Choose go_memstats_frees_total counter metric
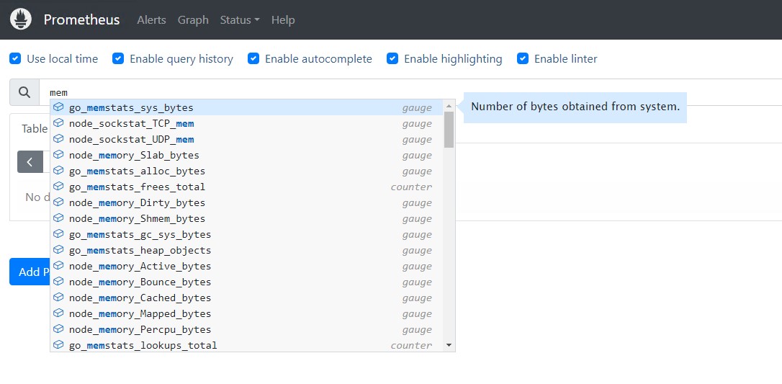 [x=247, y=187]
